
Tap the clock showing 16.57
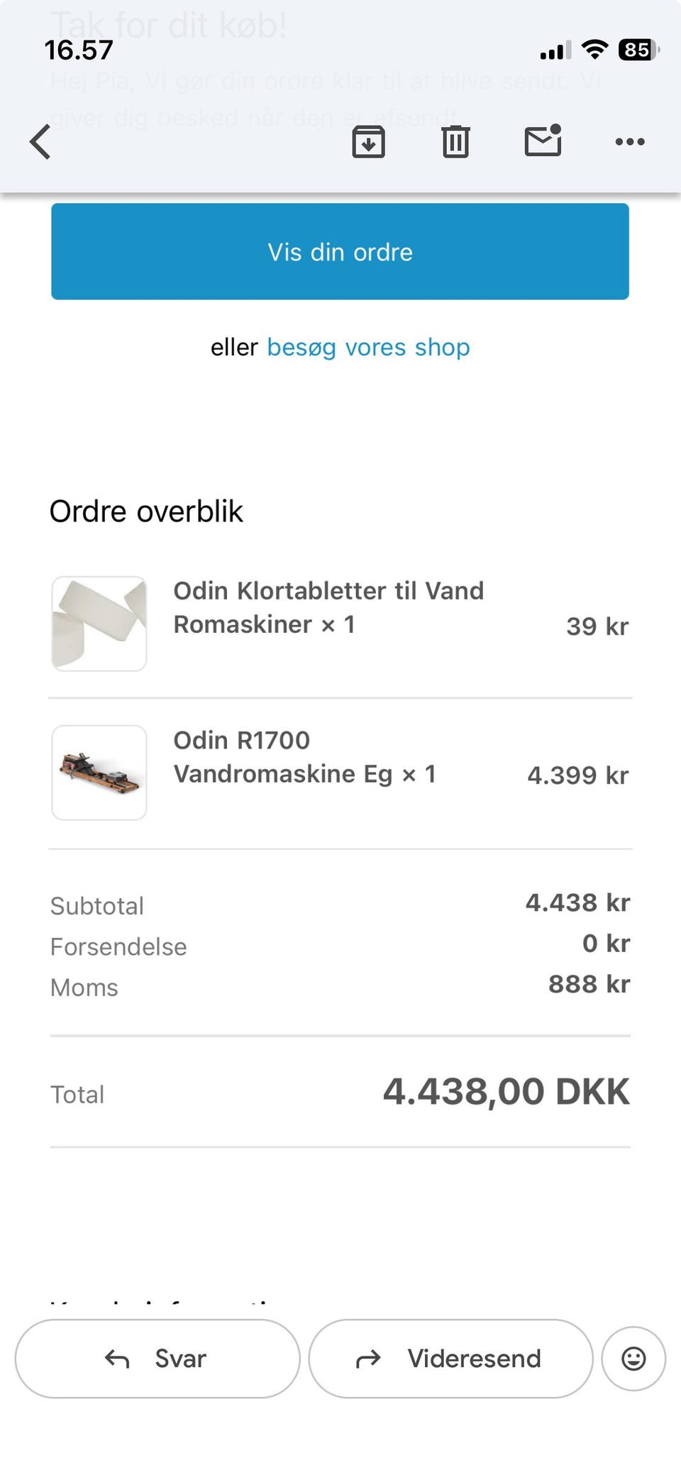[79, 50]
